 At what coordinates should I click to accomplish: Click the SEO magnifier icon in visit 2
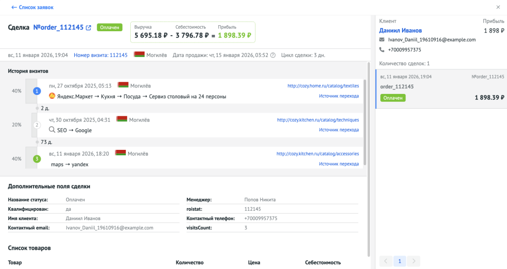tap(51, 130)
